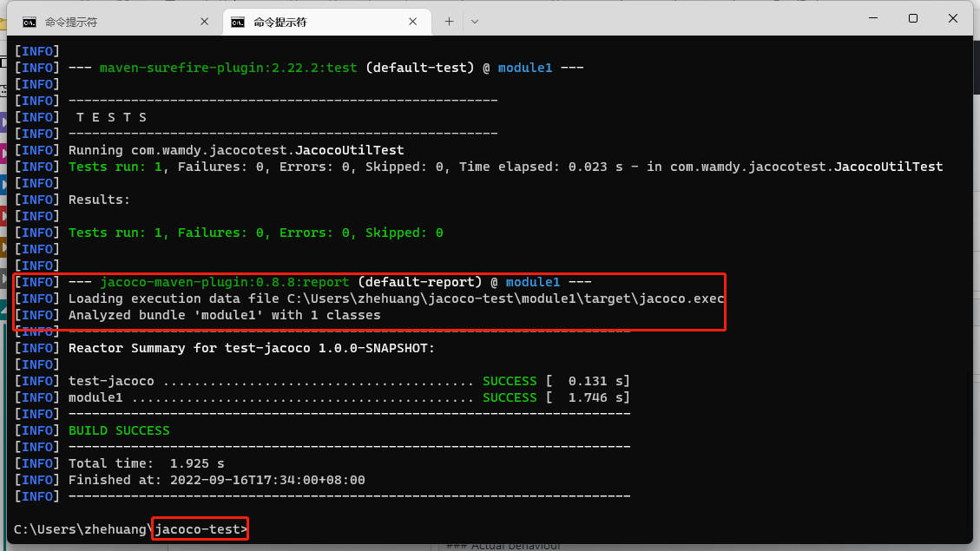
Task: Click the Command Prompt icon on the active tab
Action: pyautogui.click(x=238, y=21)
